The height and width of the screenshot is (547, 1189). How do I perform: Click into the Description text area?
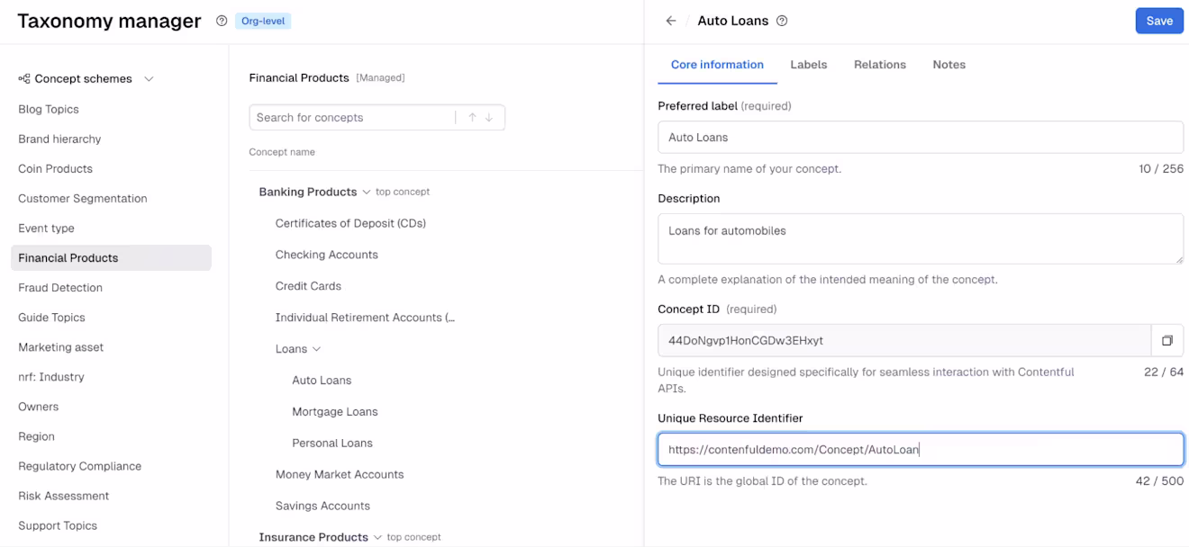(x=921, y=238)
